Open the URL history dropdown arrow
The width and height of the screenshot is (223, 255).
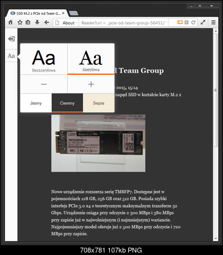point(167,23)
